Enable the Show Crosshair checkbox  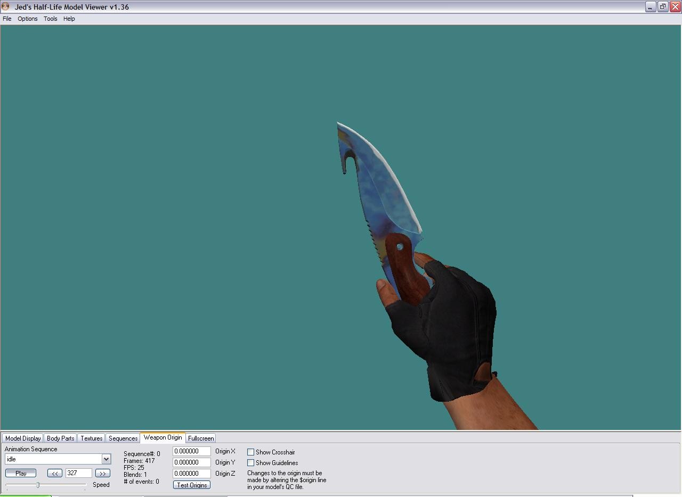coord(250,452)
